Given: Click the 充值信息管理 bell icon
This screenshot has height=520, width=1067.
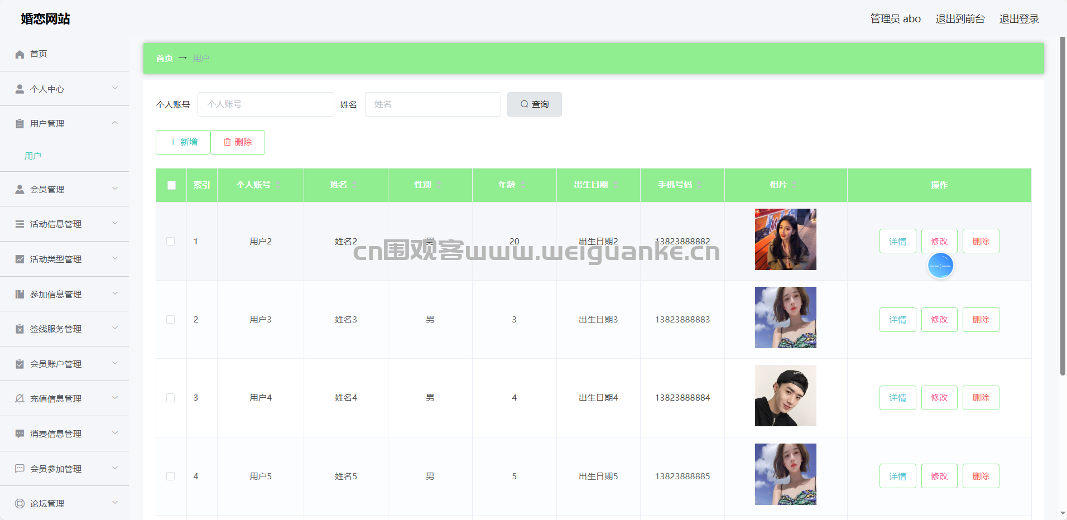Looking at the screenshot, I should point(20,398).
